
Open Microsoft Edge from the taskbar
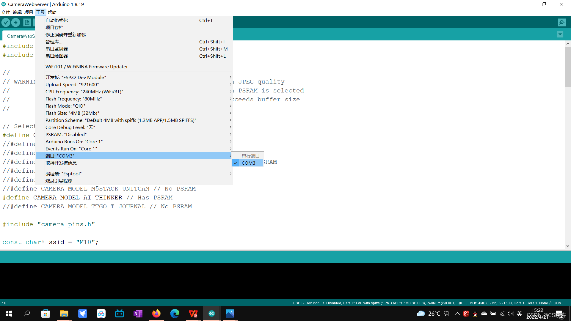coord(175,314)
